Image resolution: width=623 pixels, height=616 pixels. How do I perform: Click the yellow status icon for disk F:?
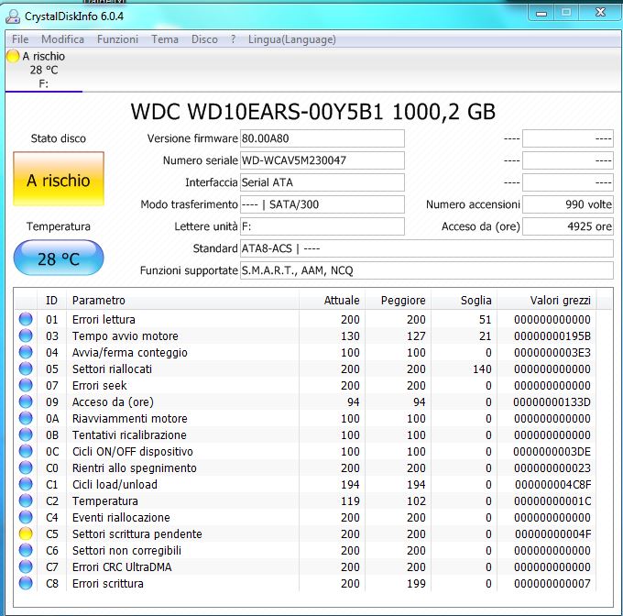click(x=13, y=56)
